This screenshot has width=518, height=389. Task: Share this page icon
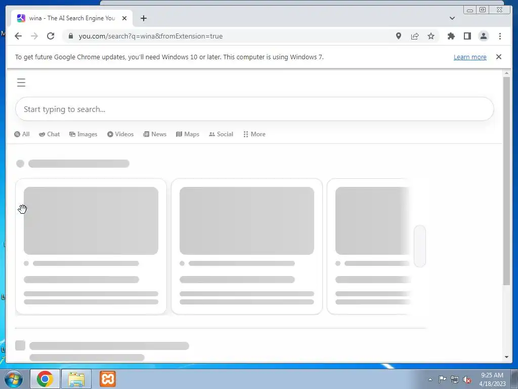tap(415, 36)
